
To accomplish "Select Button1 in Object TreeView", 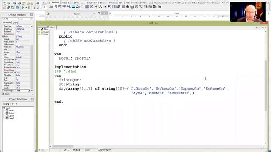I will click(x=11, y=113).
